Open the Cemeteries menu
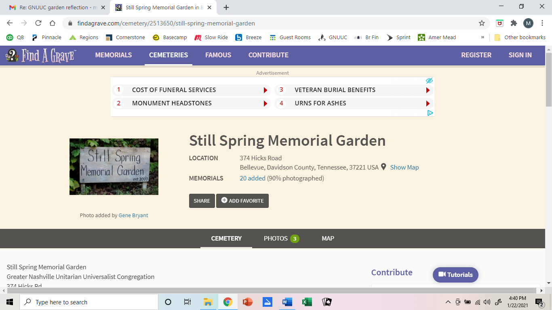This screenshot has height=310, width=552. (x=169, y=55)
